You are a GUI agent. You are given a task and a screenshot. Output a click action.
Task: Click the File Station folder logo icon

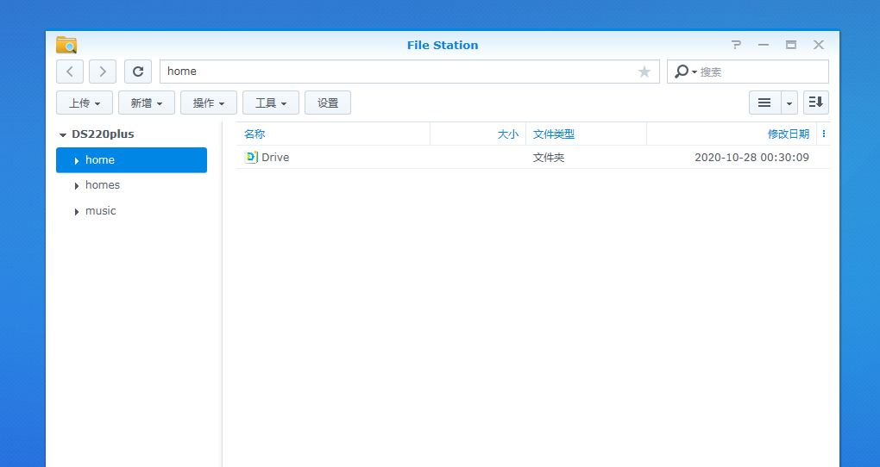coord(66,45)
